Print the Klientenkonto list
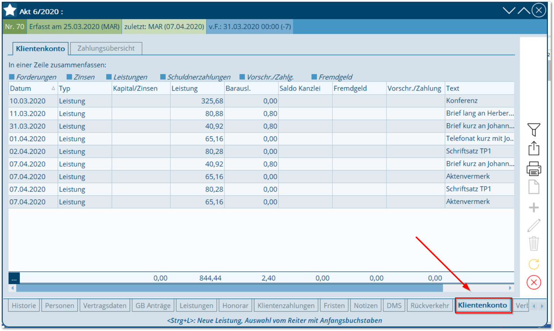Image resolution: width=554 pixels, height=331 pixels. tap(533, 168)
